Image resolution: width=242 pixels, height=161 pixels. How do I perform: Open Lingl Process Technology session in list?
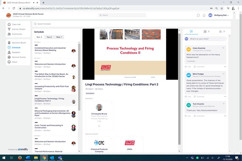[55, 101]
